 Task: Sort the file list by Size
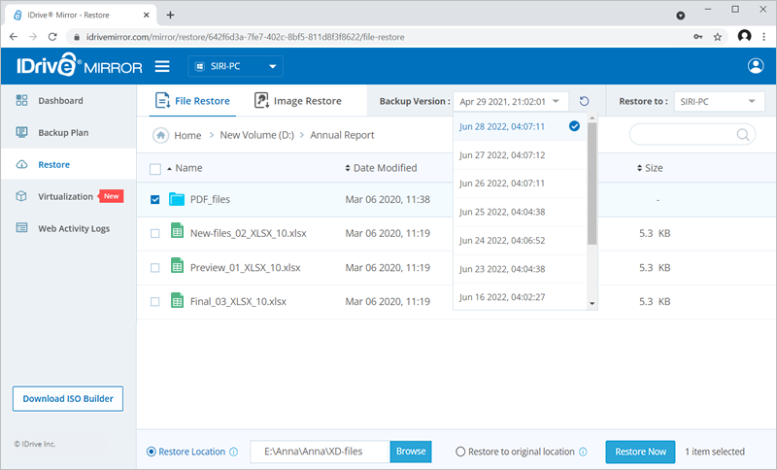[x=650, y=168]
